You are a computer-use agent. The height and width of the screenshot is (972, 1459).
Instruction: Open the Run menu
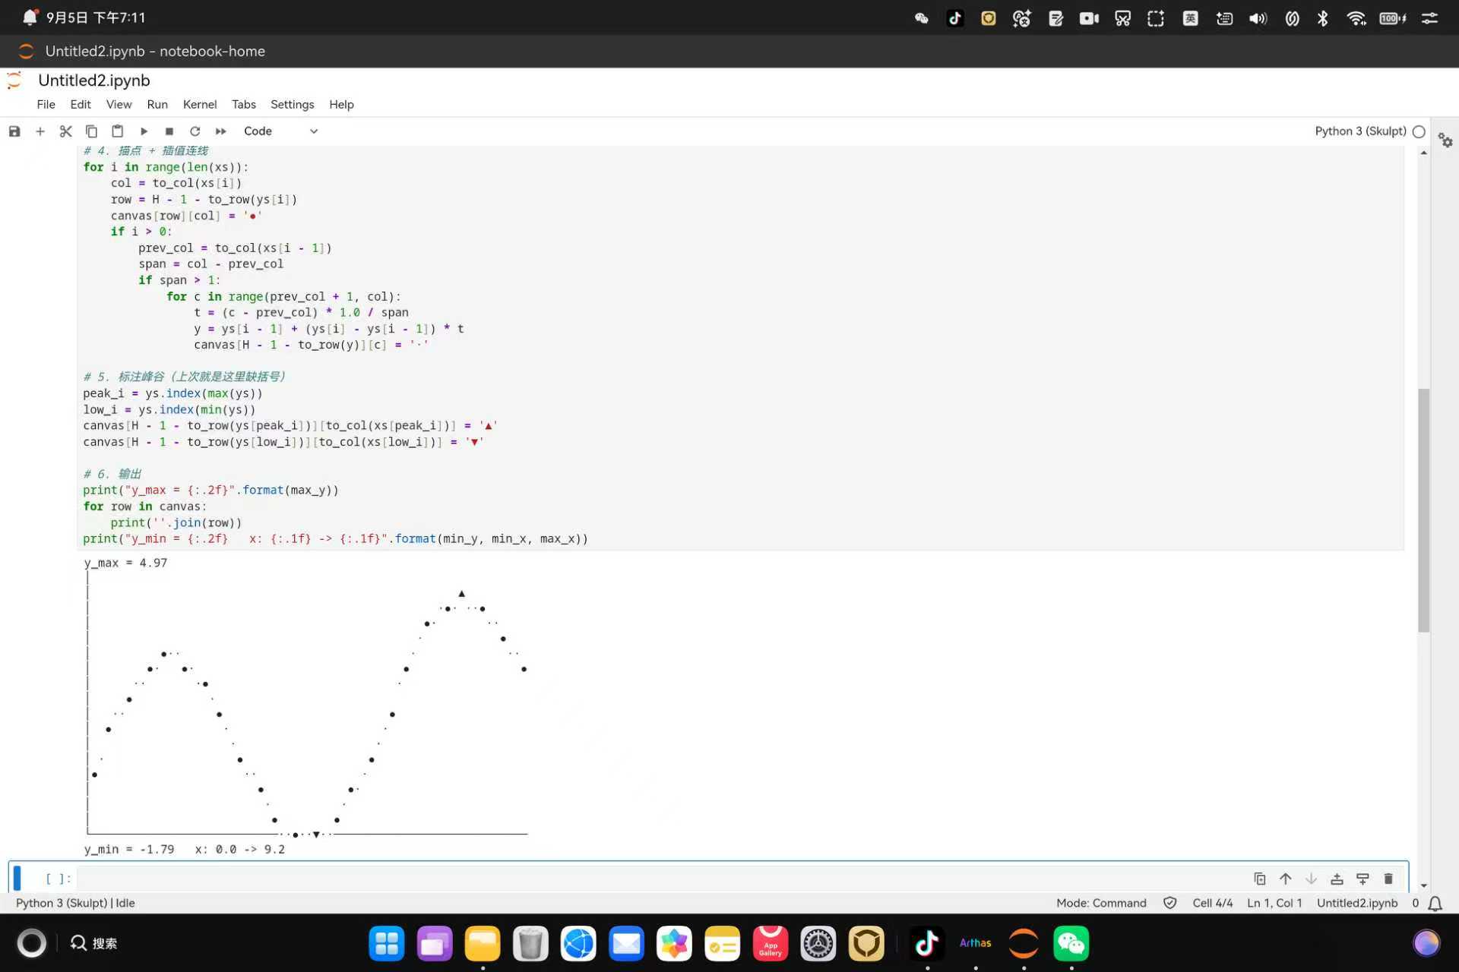point(157,105)
